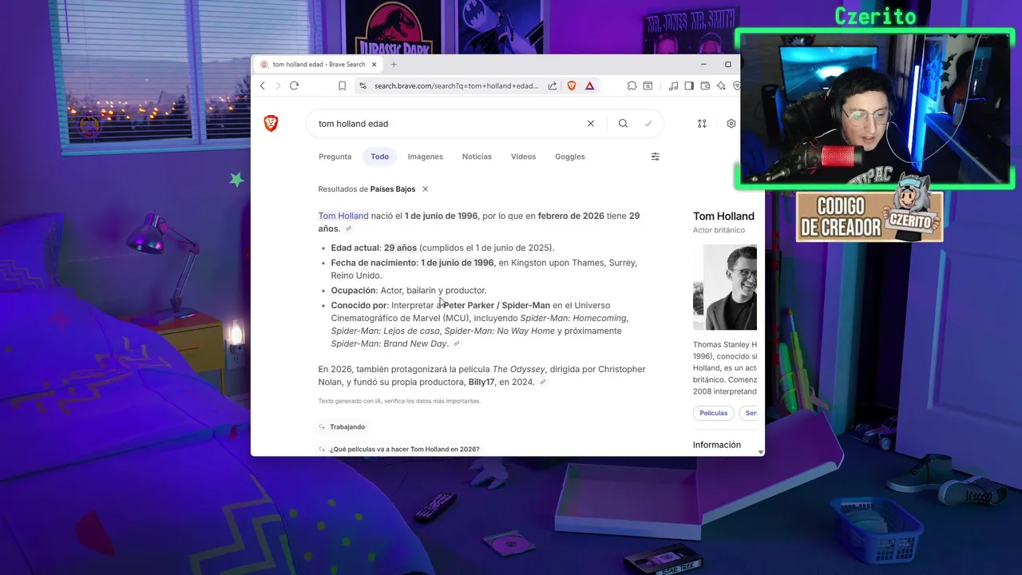Open Brave Rewards triangle icon
This screenshot has height=575, width=1022.
tap(590, 85)
